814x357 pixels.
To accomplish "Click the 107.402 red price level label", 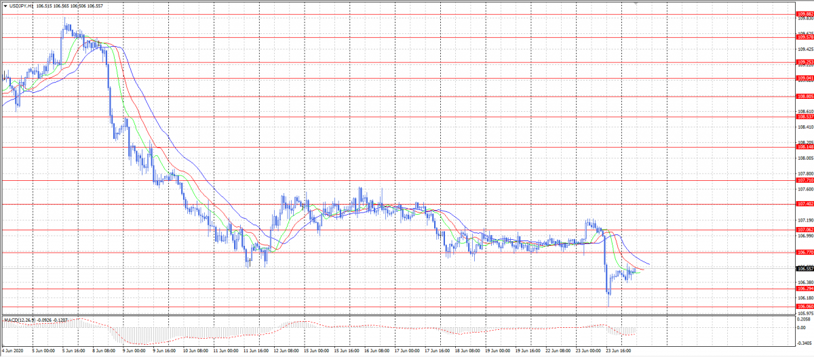I will pos(805,204).
